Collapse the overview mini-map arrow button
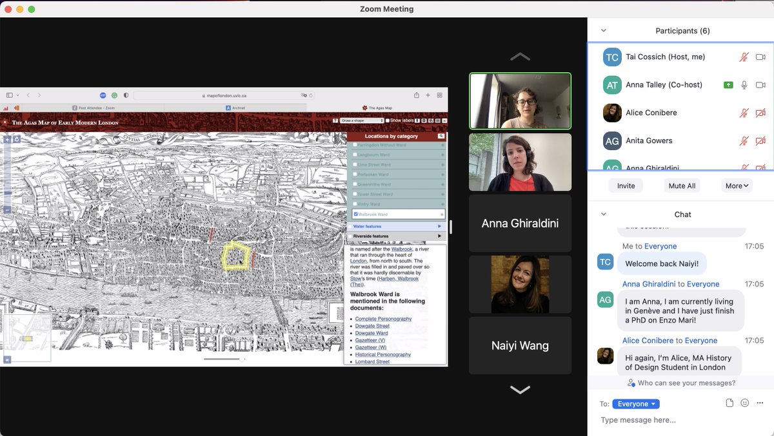The image size is (774, 436). (7, 360)
